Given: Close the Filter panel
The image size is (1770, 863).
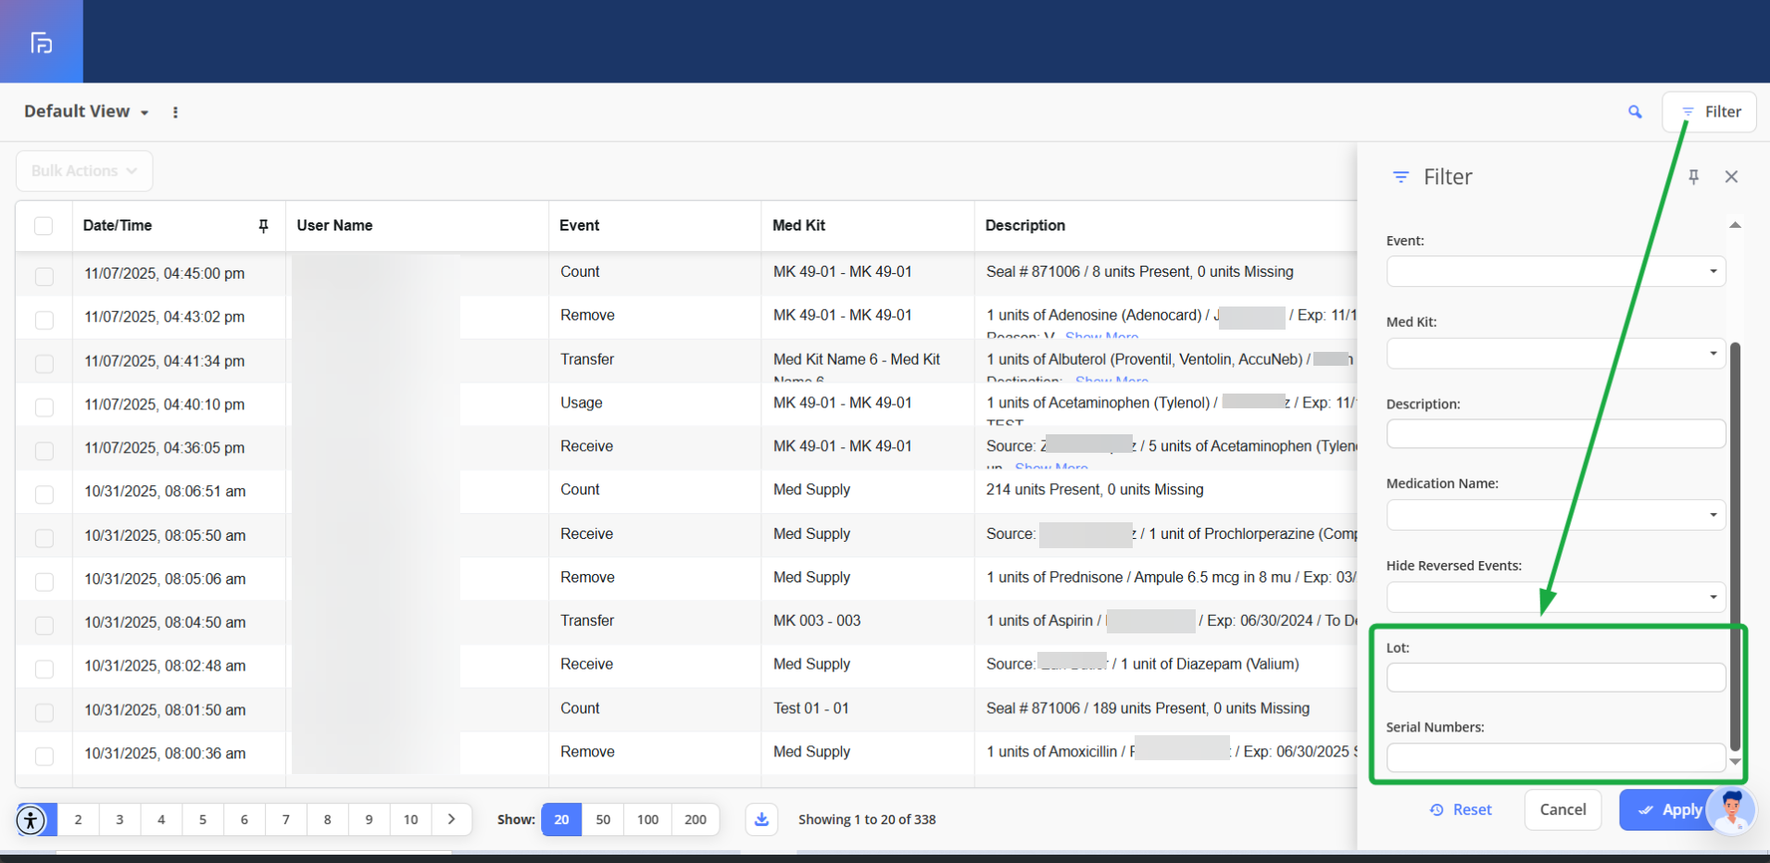Looking at the screenshot, I should (x=1731, y=177).
